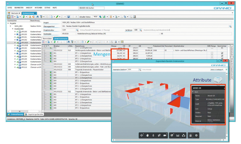Click the viewer vertical scrollbar down arrow

227,136
